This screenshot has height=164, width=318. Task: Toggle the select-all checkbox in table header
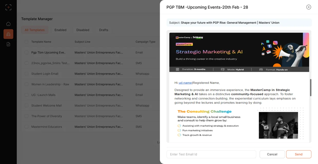coord(26,42)
